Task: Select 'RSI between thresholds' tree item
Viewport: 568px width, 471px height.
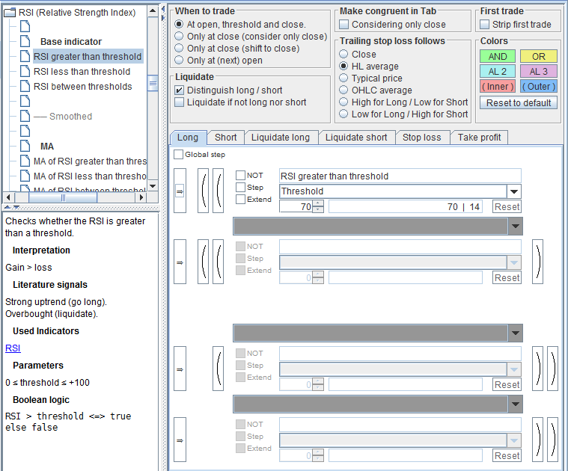Action: point(82,87)
